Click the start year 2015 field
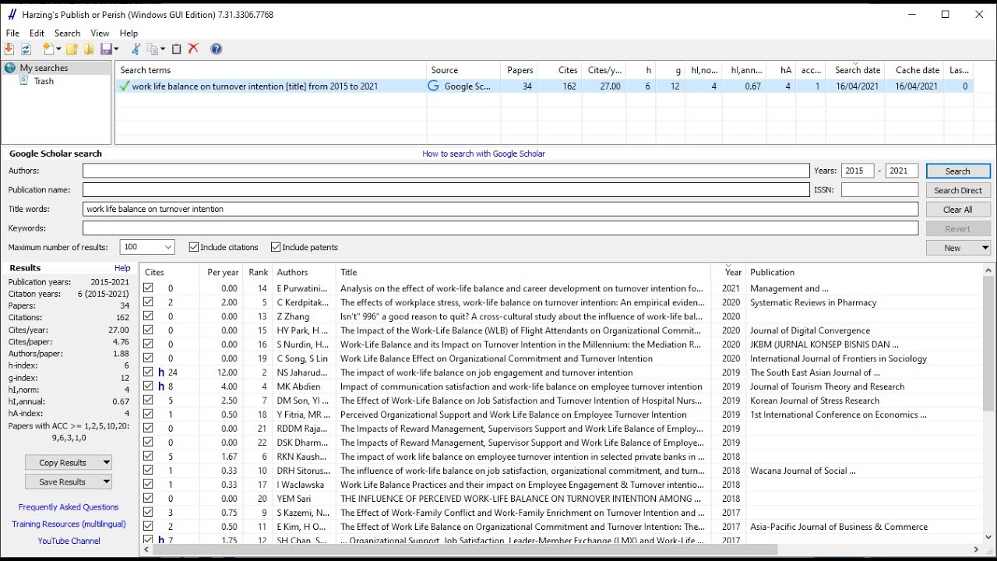The height and width of the screenshot is (561, 997). click(858, 171)
